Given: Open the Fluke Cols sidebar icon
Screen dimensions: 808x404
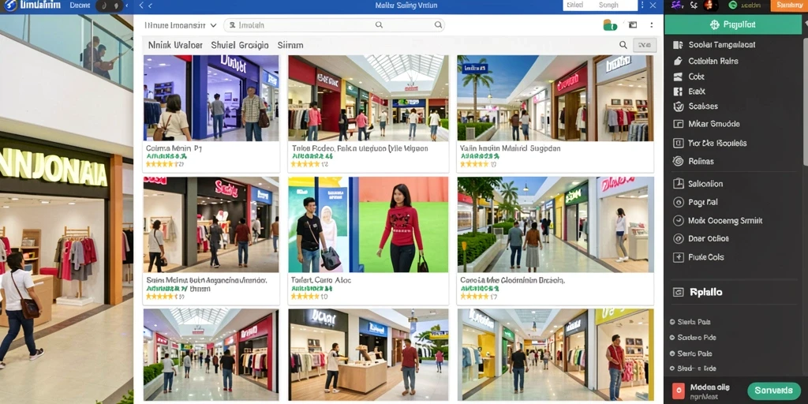Looking at the screenshot, I should coord(678,257).
